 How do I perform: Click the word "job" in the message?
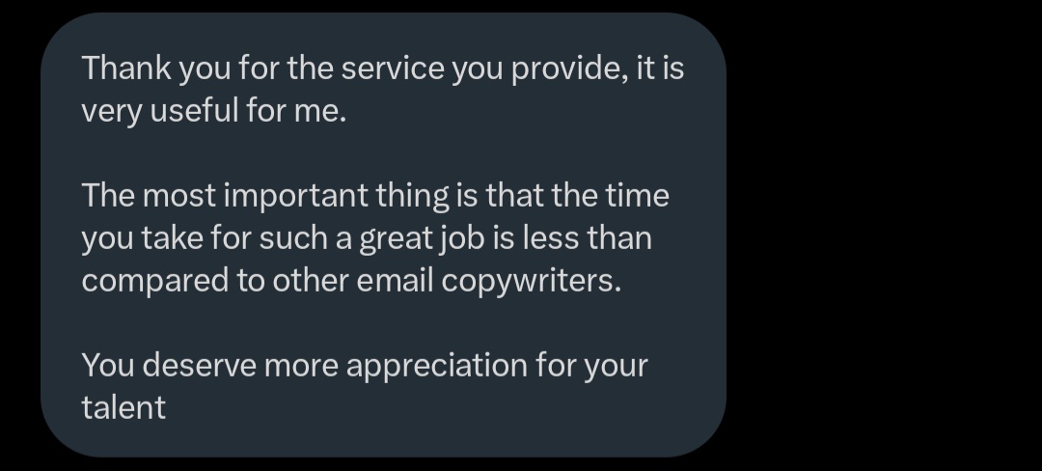462,239
